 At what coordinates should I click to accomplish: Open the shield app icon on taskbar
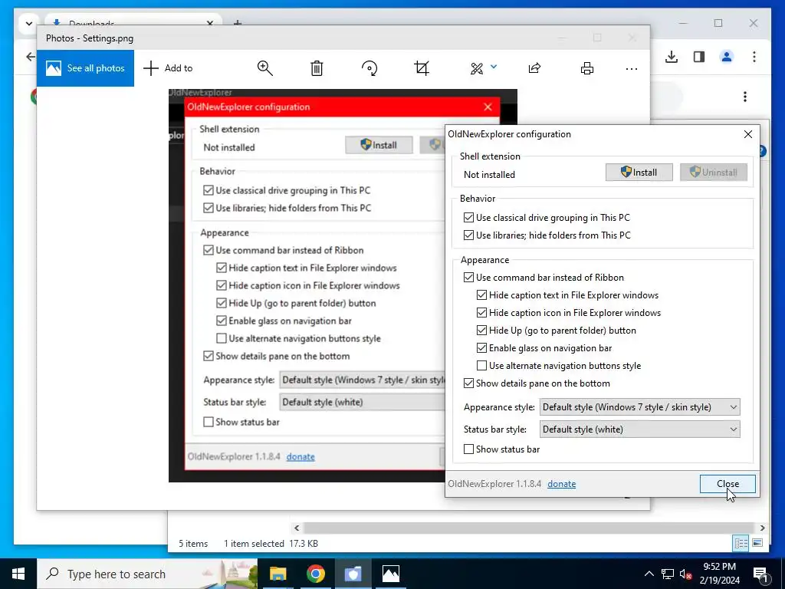pos(353,574)
